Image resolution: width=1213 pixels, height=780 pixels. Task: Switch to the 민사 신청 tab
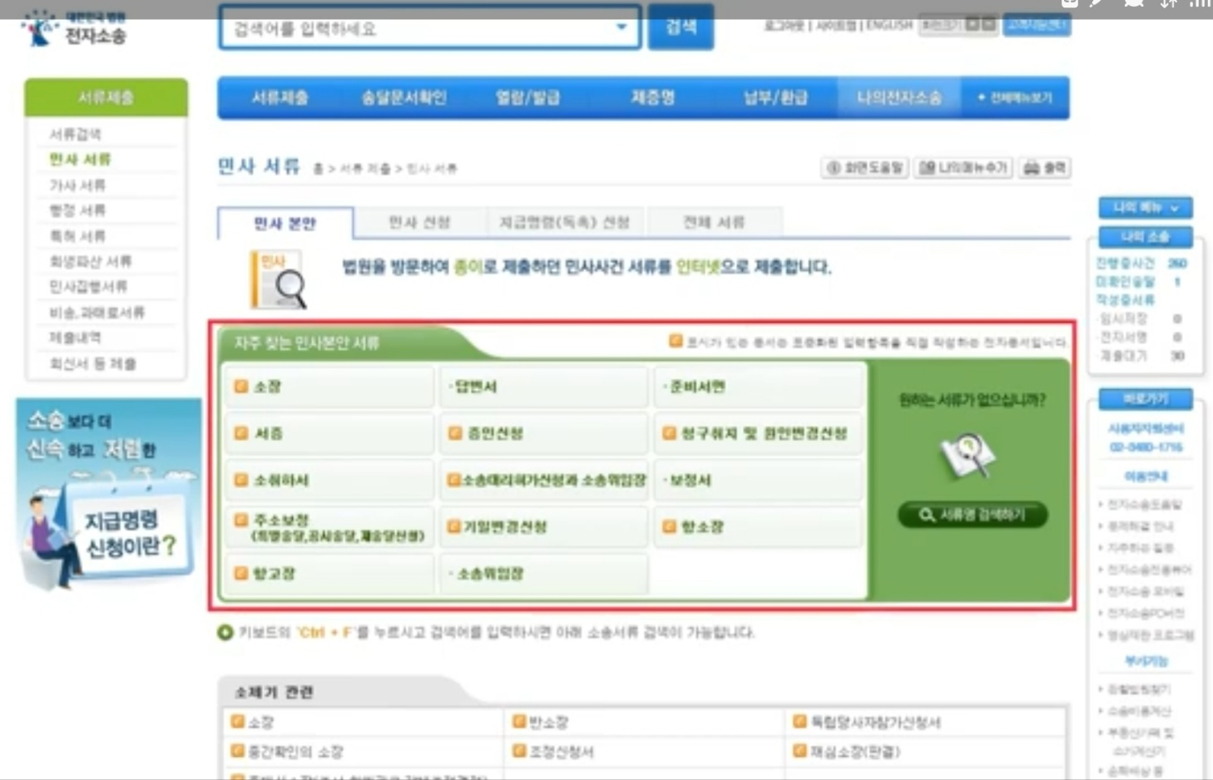coord(420,222)
